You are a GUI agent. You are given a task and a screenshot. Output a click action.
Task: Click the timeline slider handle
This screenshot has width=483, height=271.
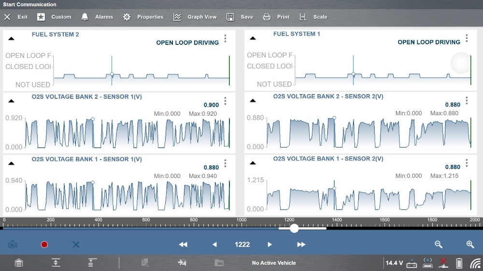[x=294, y=229]
